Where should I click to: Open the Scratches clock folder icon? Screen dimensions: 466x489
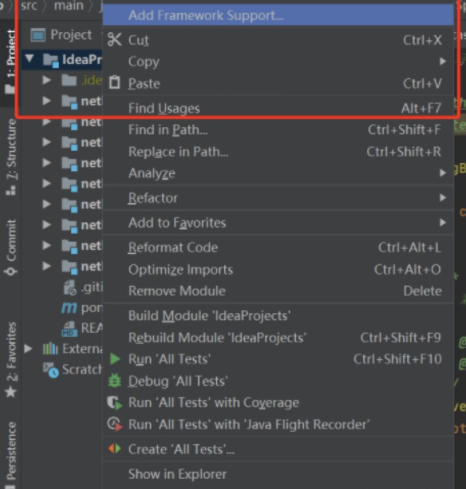51,369
